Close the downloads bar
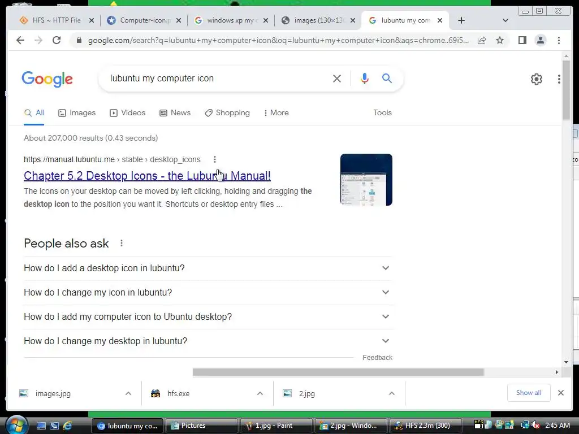This screenshot has height=434, width=579. (560, 393)
